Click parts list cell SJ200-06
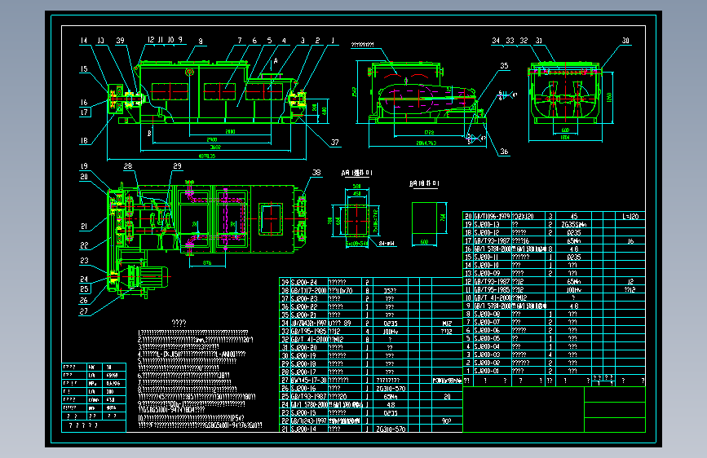Screen dimensions: 707x458 (487, 330)
